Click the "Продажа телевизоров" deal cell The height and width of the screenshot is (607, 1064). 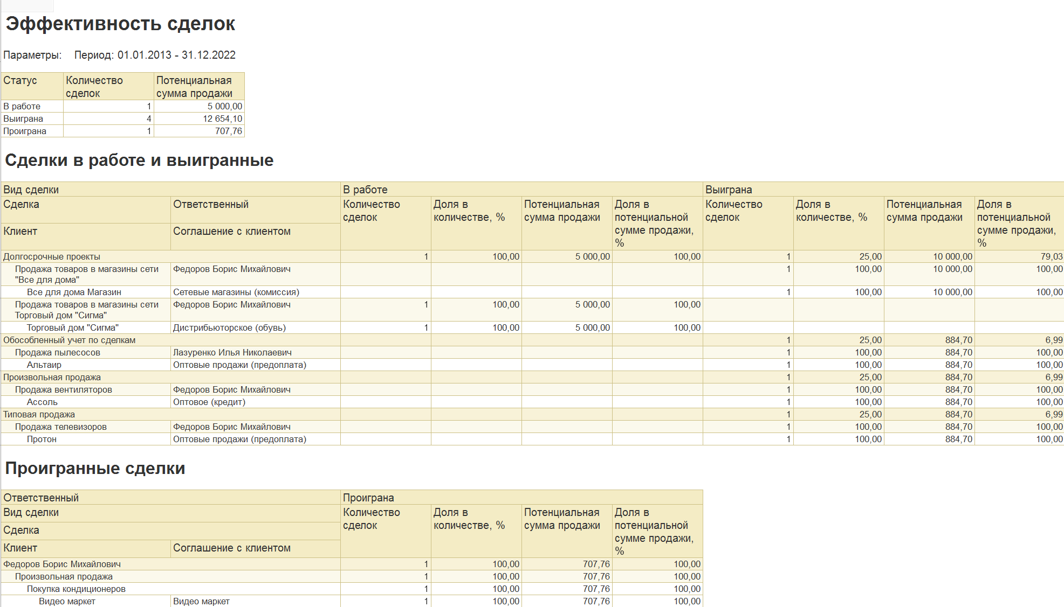click(60, 427)
